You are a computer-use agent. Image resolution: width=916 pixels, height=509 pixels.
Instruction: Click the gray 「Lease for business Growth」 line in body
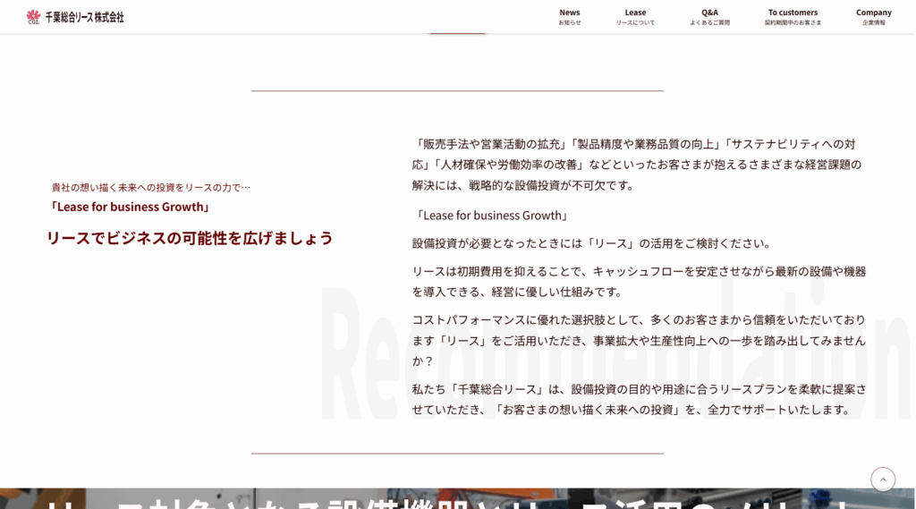pos(492,216)
